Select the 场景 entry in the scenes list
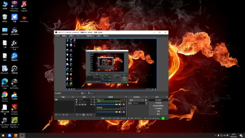The height and width of the screenshot is (138, 245). click(64, 100)
